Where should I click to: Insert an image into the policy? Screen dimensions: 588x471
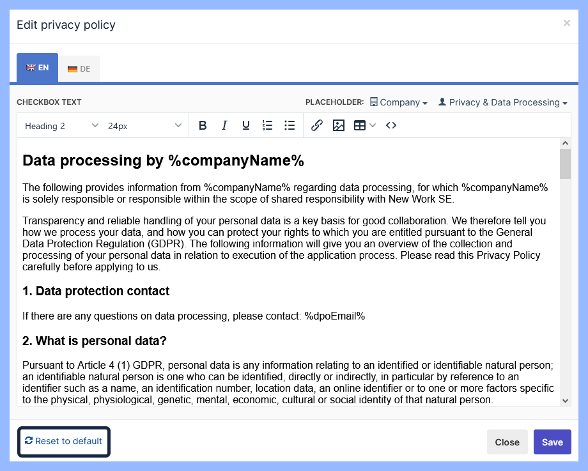pos(339,126)
